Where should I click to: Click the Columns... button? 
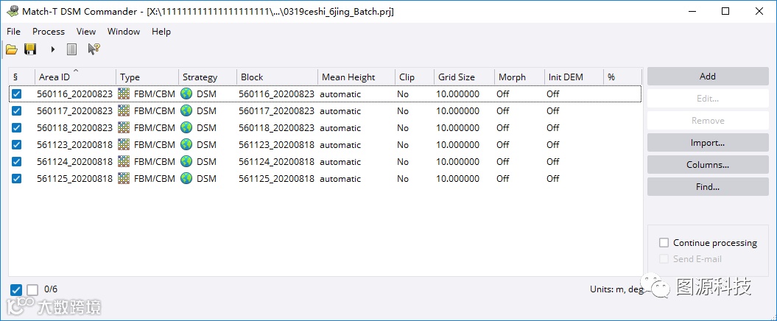708,165
